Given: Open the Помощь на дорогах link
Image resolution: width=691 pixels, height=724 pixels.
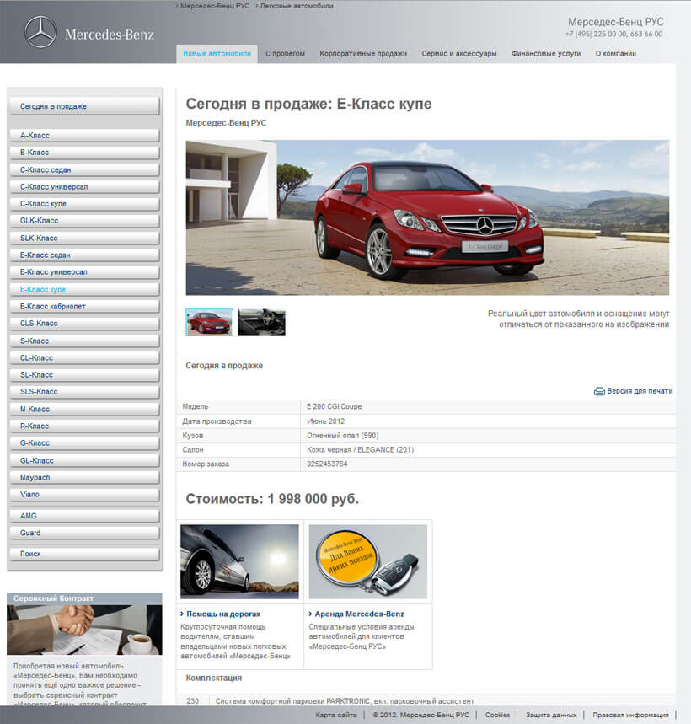Looking at the screenshot, I should [x=223, y=614].
